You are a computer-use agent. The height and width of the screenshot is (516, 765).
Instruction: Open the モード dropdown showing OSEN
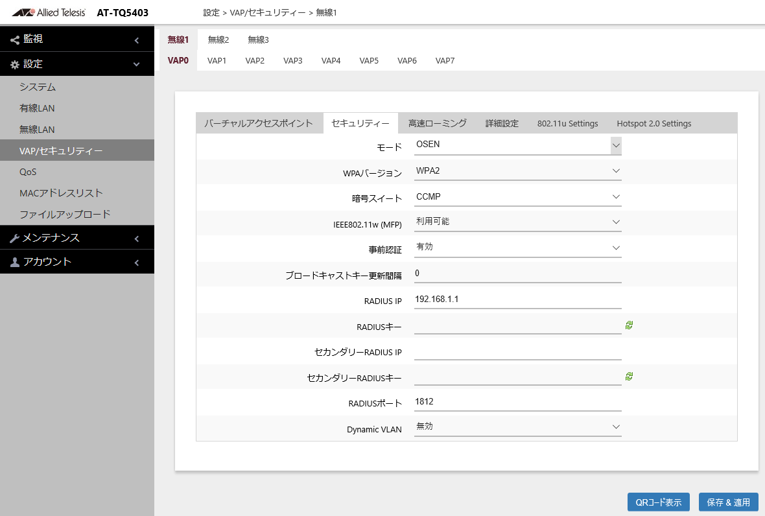pyautogui.click(x=517, y=145)
